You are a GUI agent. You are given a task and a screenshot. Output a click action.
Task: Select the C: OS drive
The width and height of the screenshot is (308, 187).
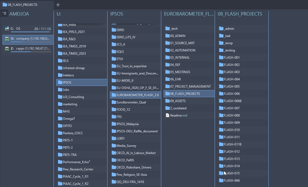28,29
